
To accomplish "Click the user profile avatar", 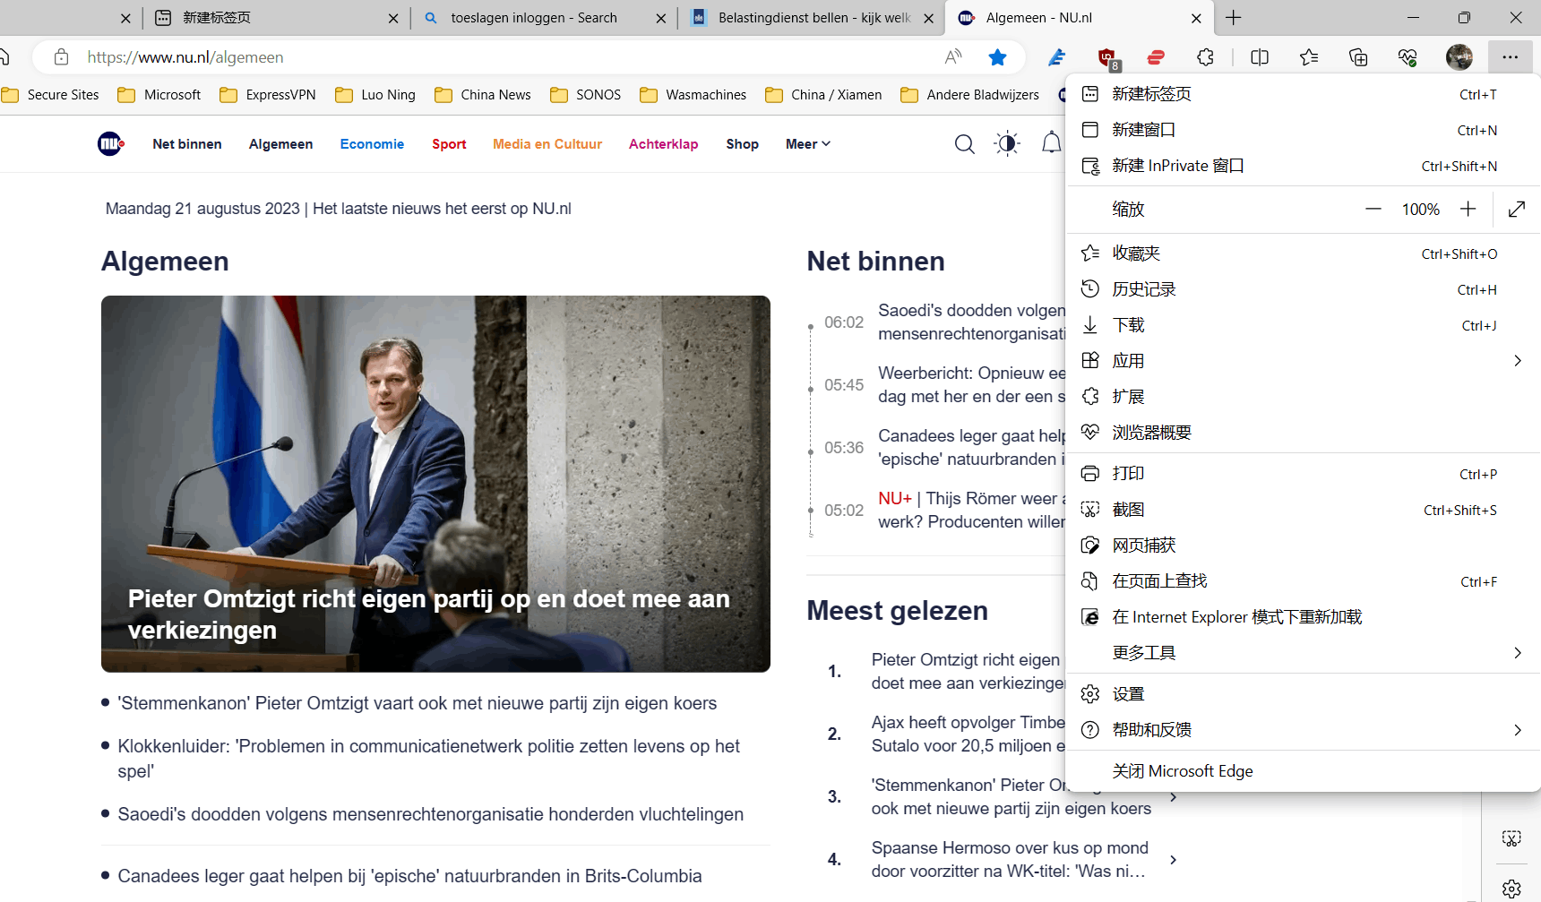I will point(1459,57).
